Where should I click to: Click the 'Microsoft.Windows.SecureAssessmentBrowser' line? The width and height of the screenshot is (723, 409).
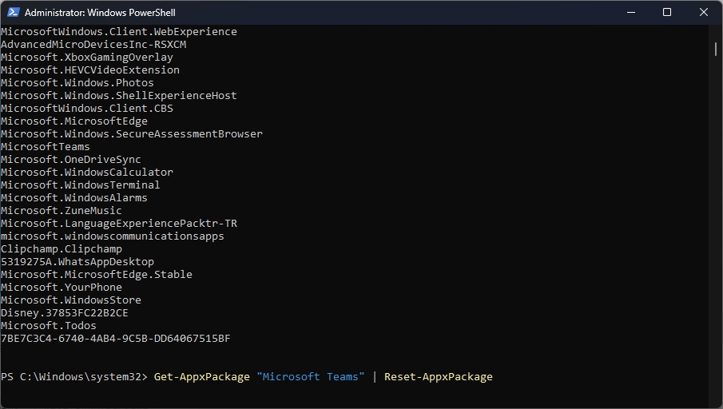(132, 134)
